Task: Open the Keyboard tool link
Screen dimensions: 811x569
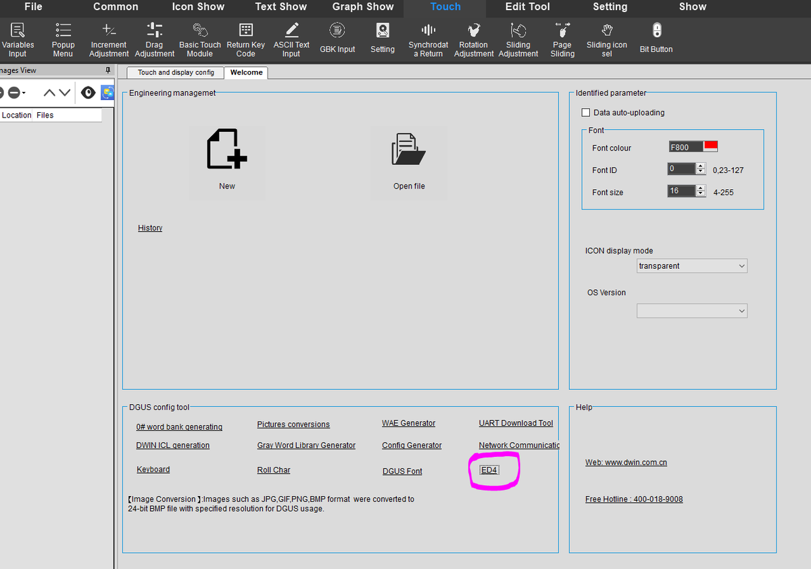Action: tap(153, 469)
